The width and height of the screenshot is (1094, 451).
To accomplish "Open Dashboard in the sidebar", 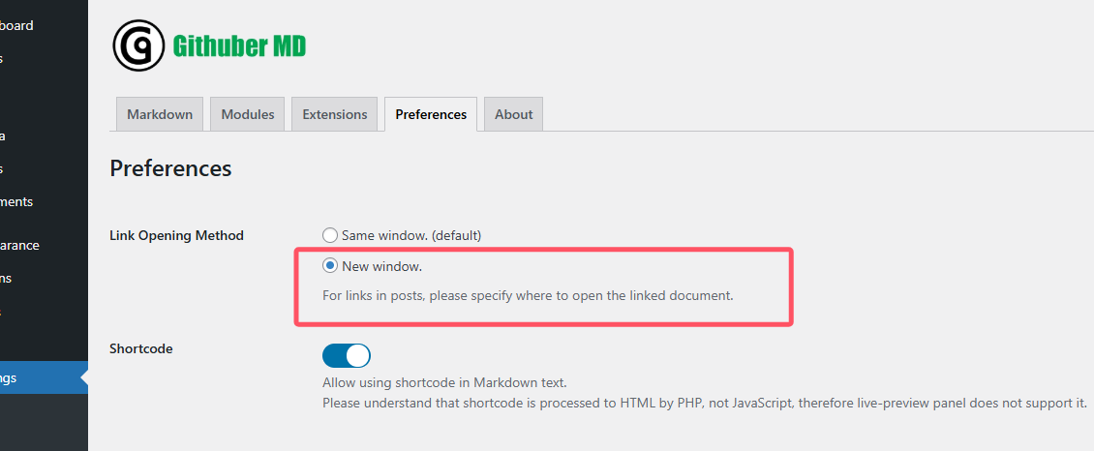I will pyautogui.click(x=17, y=25).
